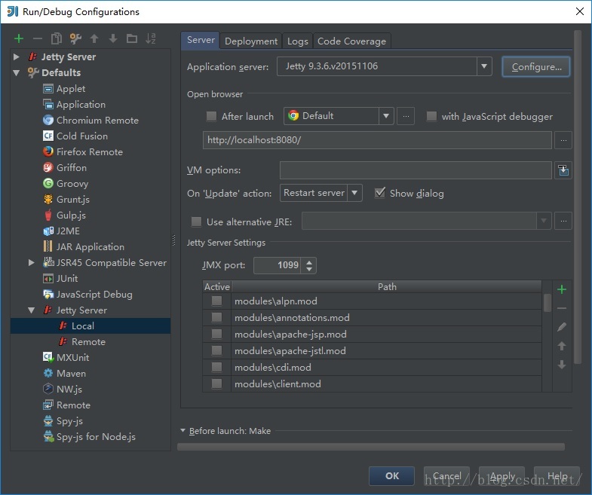The image size is (592, 495).
Task: Expand the VM options field icon
Action: coord(563,171)
